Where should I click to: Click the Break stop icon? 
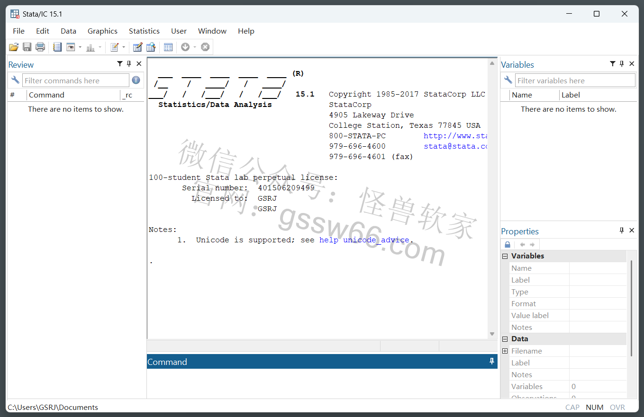205,47
